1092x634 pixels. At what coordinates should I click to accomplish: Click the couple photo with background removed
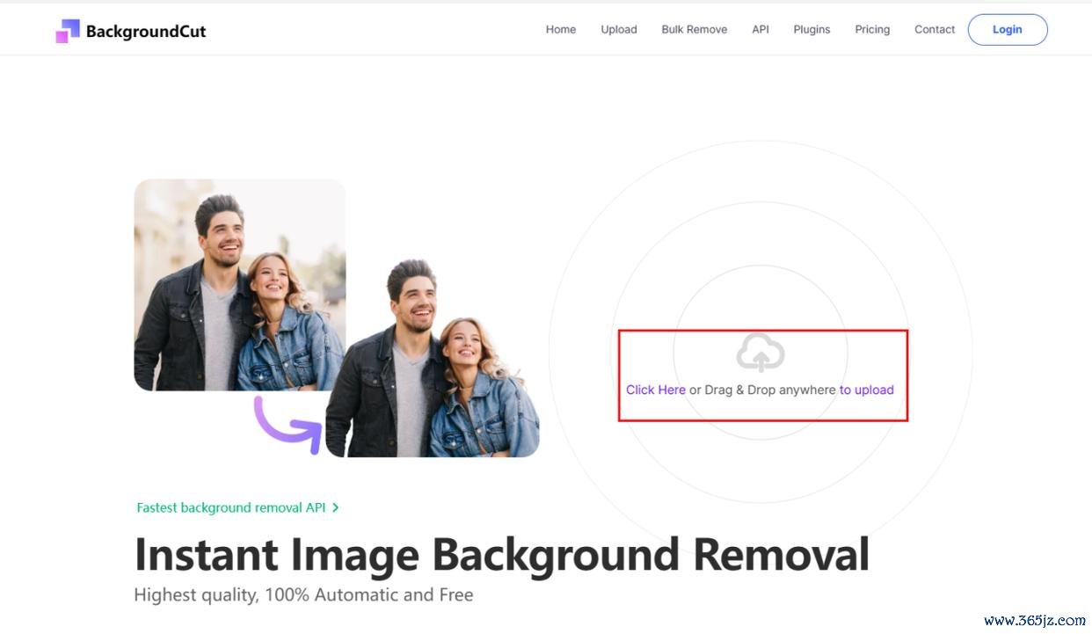coord(433,358)
